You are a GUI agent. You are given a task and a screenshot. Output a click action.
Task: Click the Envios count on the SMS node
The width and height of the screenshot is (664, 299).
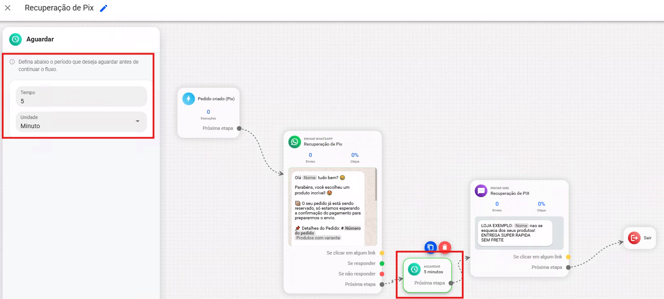click(497, 204)
